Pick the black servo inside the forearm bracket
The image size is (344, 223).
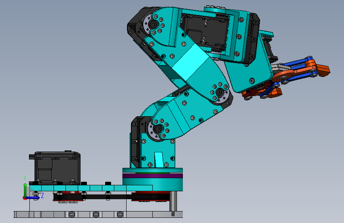click(x=206, y=33)
